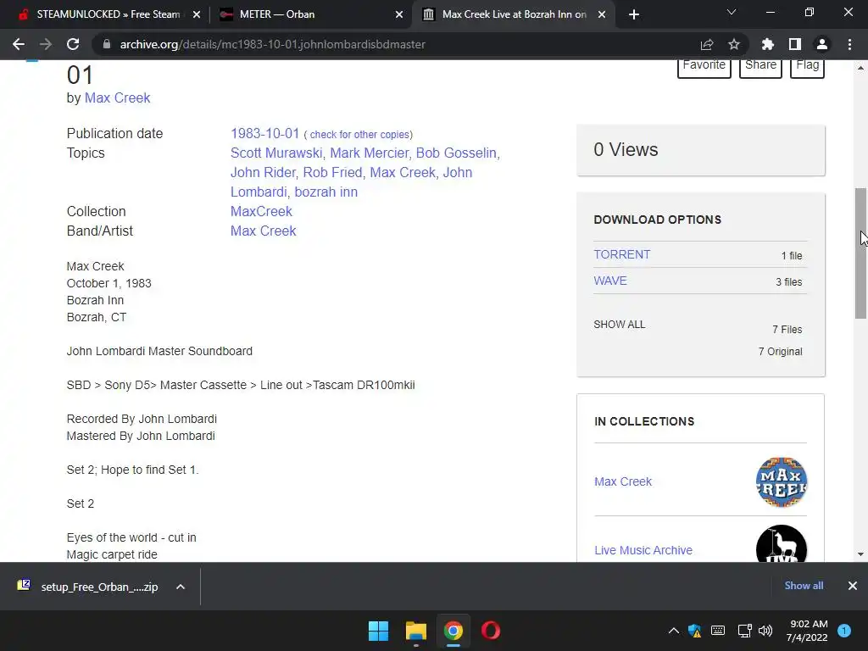
Task: Go back to the previous page
Action: pos(19,44)
